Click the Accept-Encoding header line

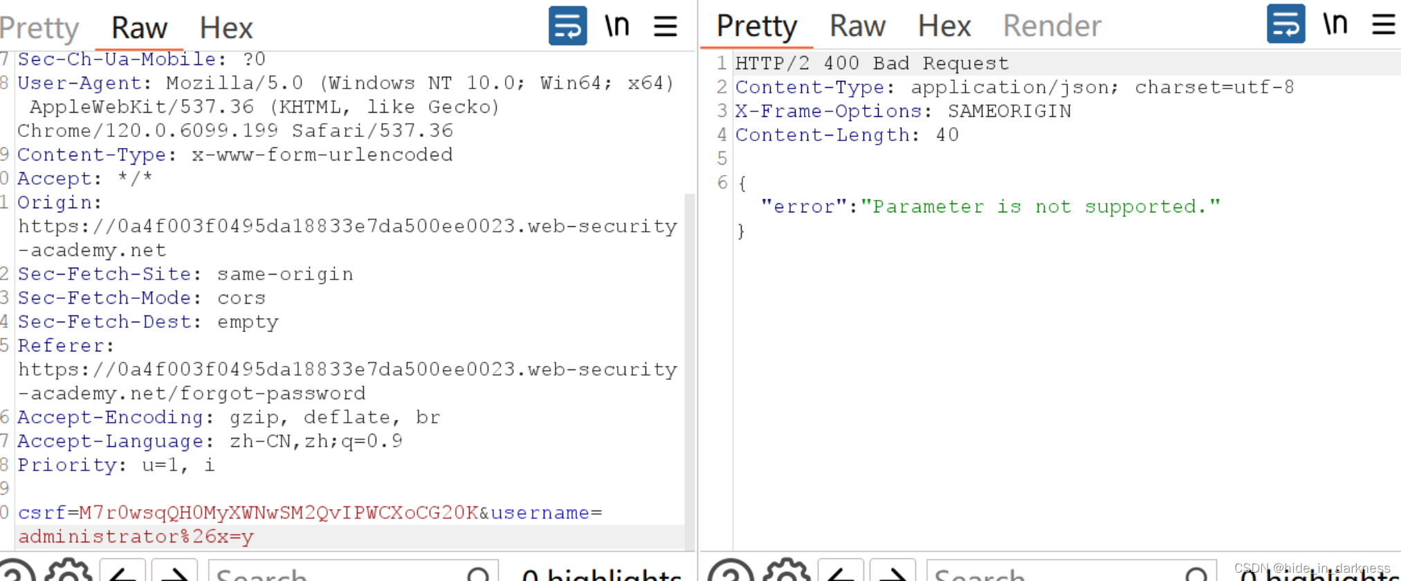coord(229,418)
